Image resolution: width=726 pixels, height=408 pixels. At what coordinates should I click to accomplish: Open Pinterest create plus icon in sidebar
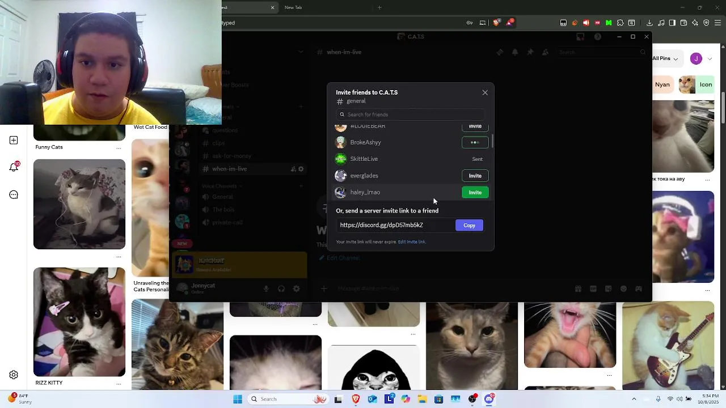click(x=14, y=141)
